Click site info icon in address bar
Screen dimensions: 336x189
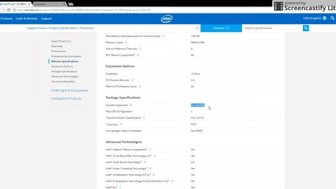coord(14,10)
